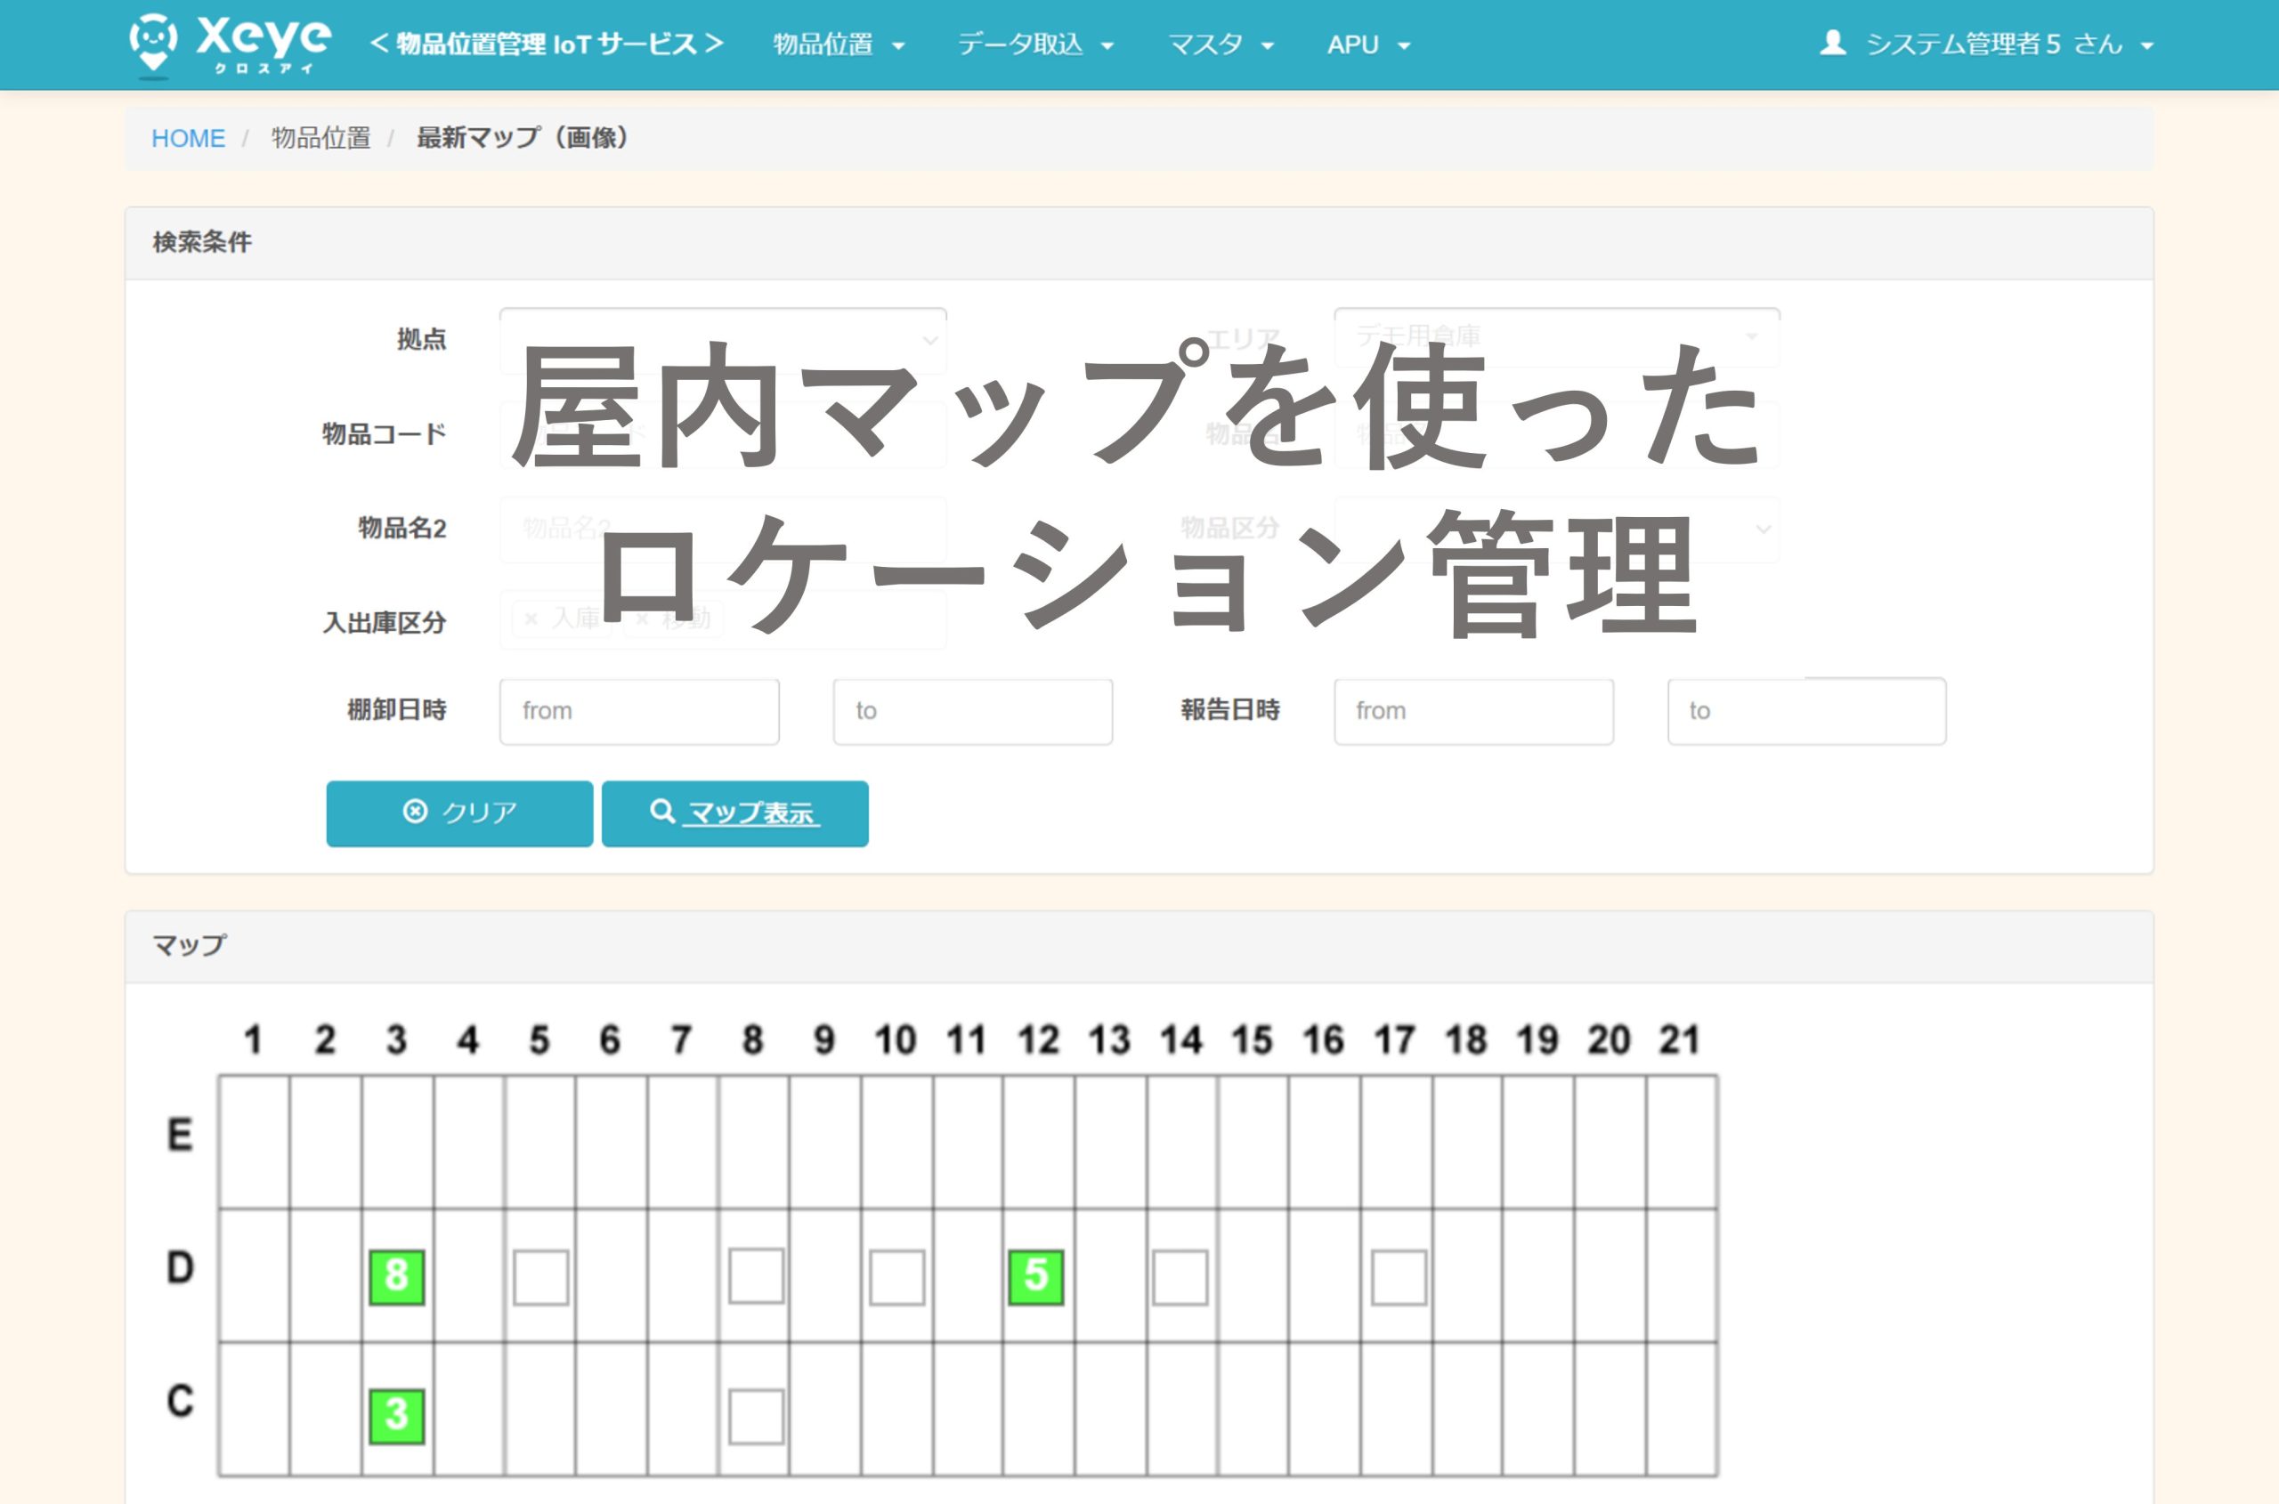Screen dimensions: 2279x1504
Task: Click empty square in row C column 8
Action: 755,1416
